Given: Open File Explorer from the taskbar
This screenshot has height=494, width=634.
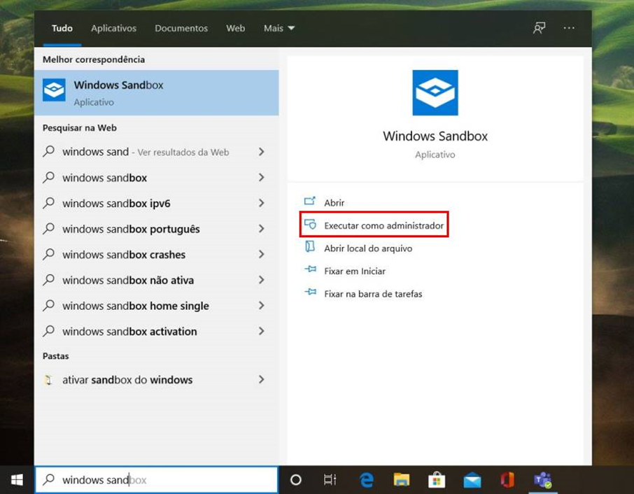Looking at the screenshot, I should (402, 480).
